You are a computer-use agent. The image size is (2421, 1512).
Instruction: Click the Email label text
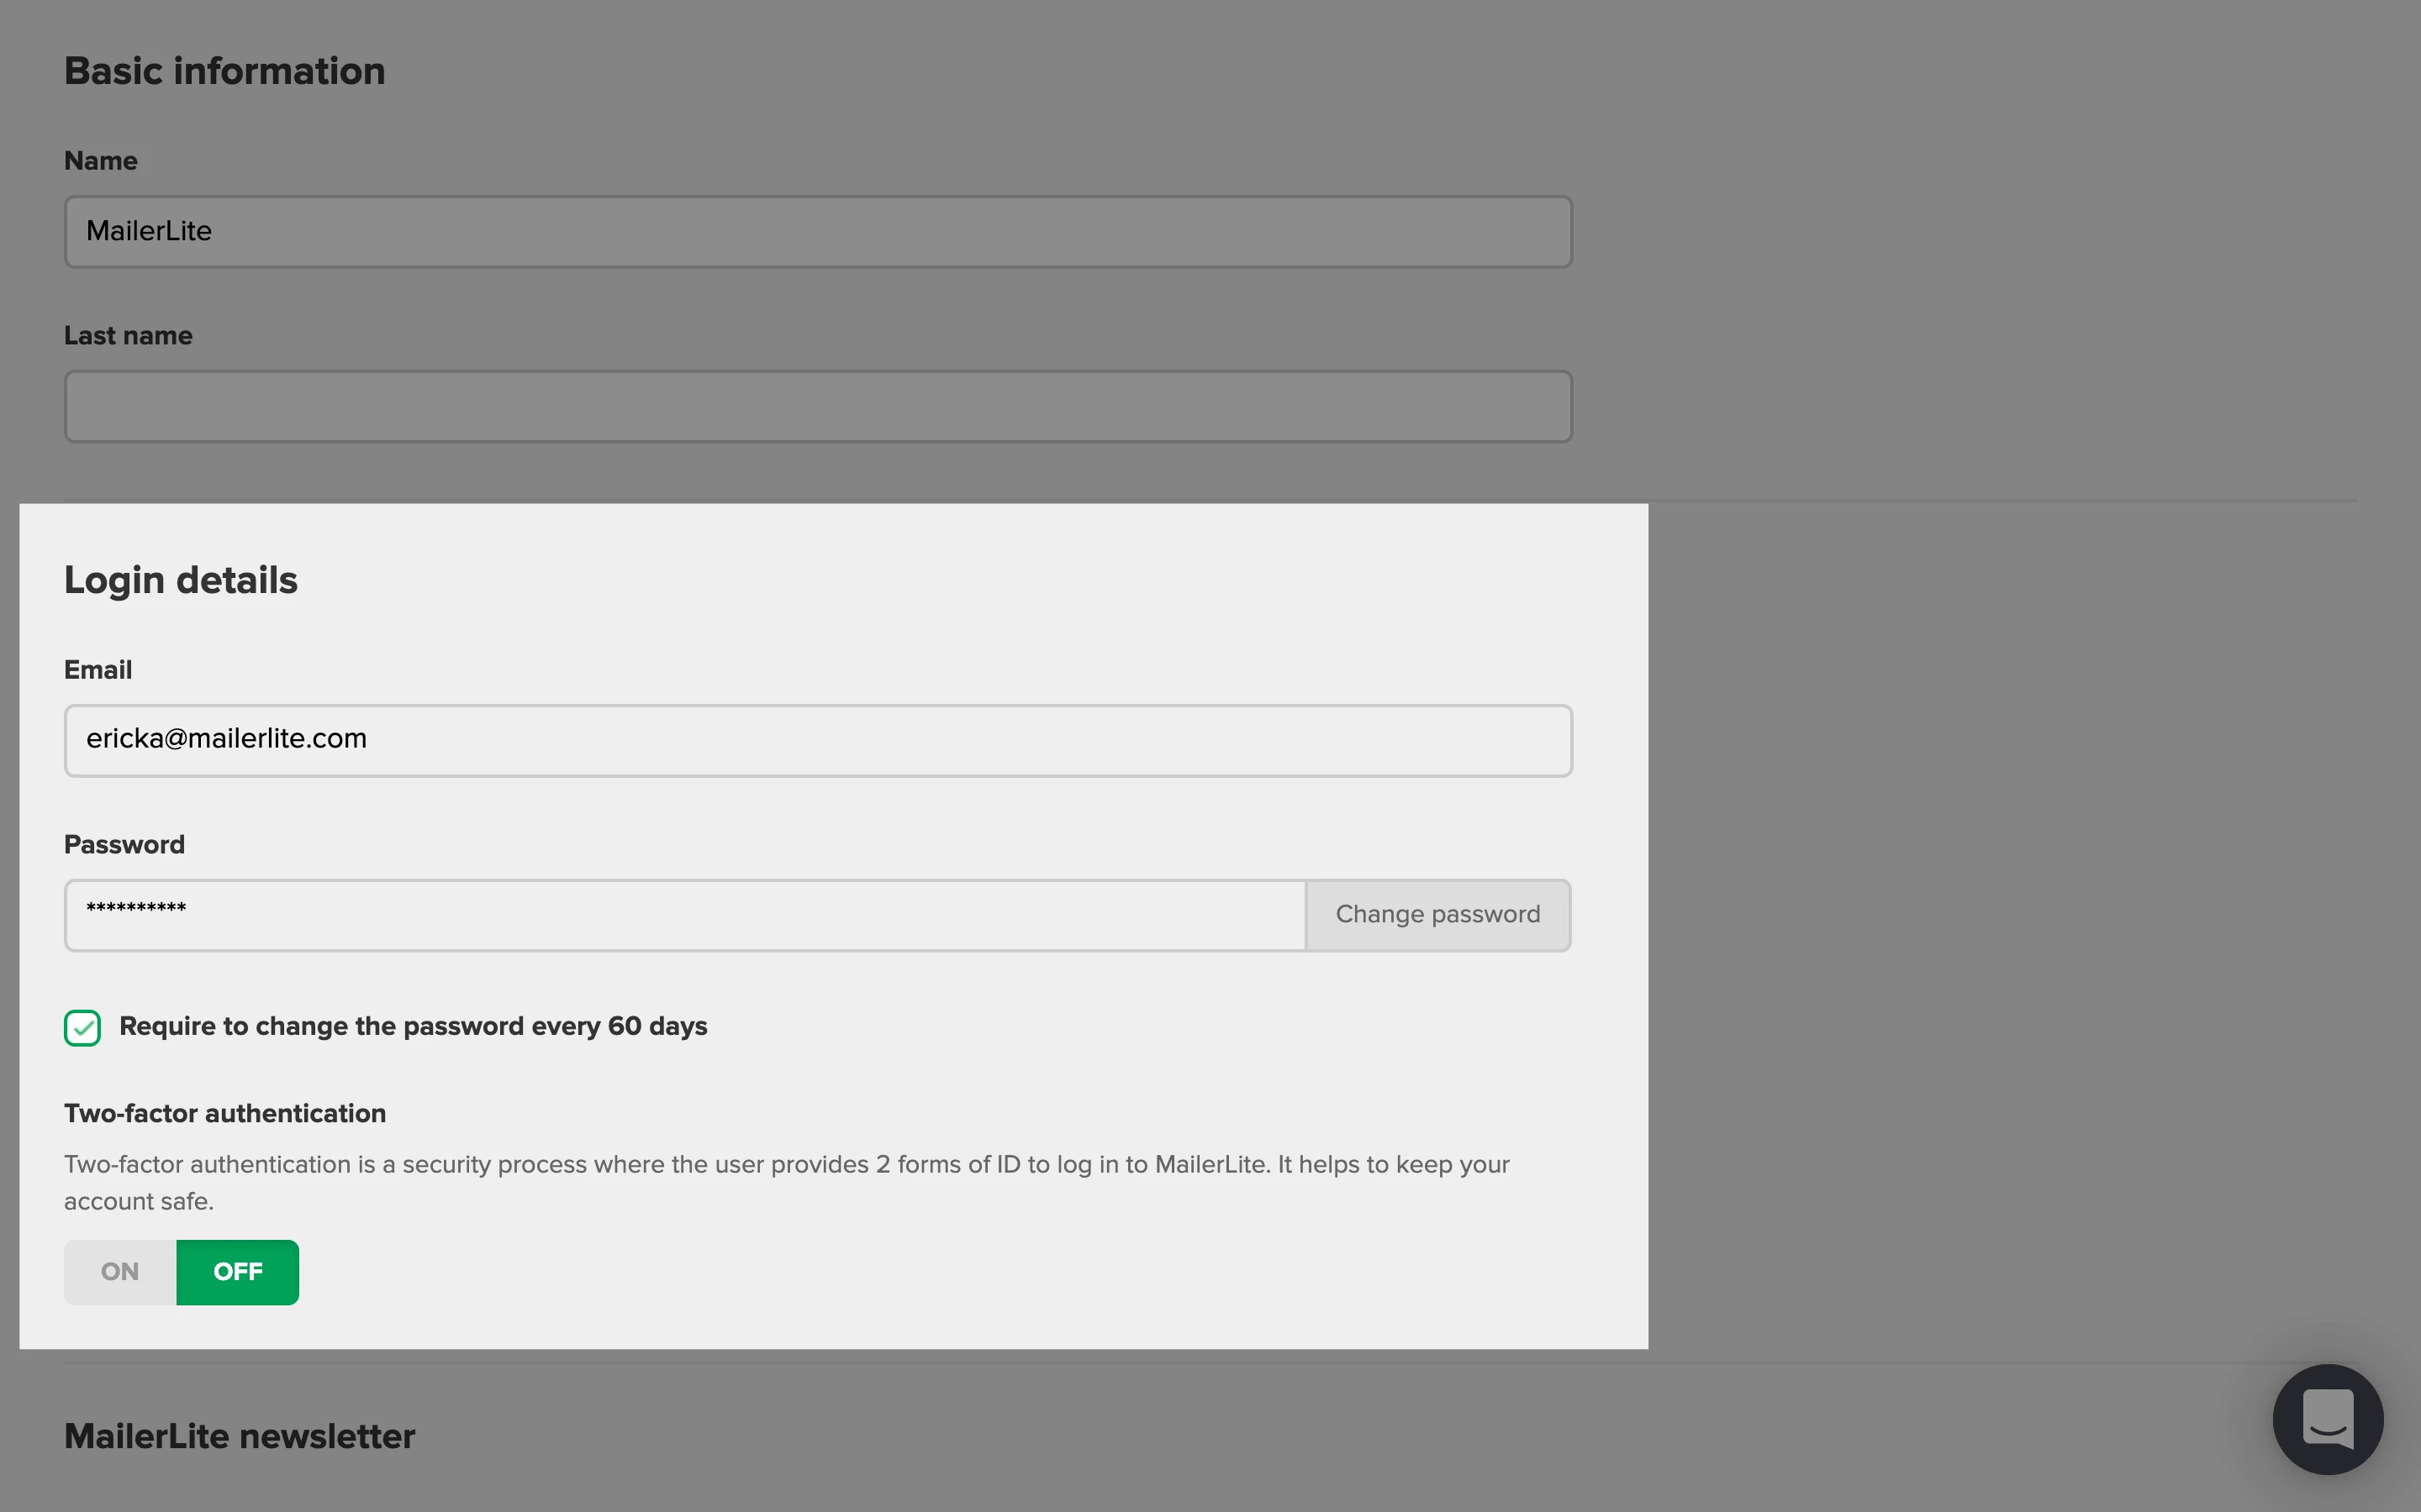click(x=98, y=670)
